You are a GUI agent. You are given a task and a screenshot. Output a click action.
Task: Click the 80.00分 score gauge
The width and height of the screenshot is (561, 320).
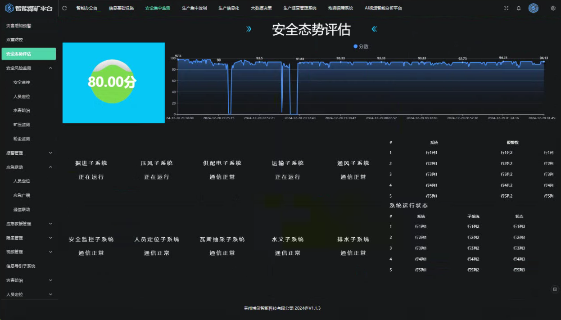pos(112,81)
